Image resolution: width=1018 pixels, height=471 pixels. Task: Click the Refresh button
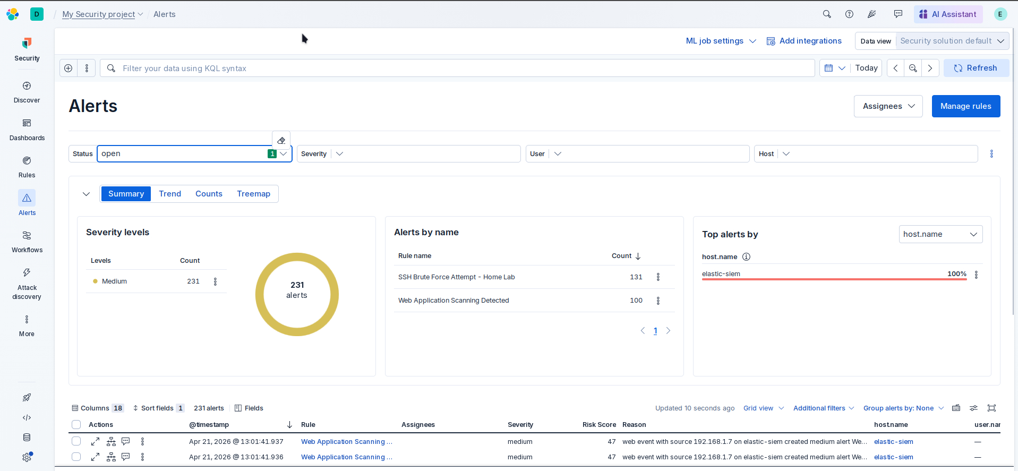tap(976, 68)
